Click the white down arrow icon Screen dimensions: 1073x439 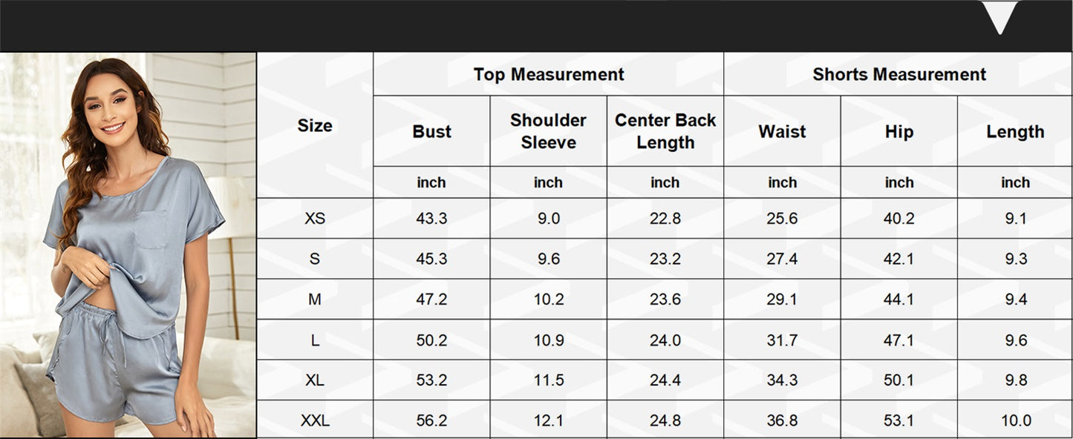coord(999,16)
